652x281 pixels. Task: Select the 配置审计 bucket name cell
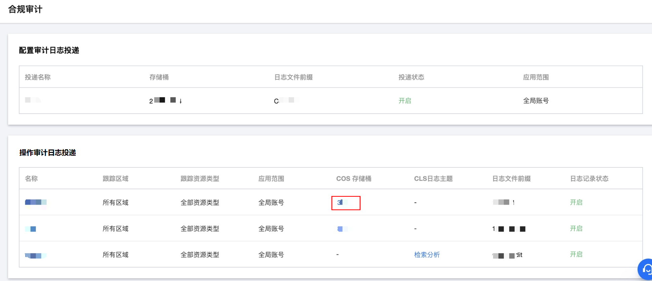[165, 101]
